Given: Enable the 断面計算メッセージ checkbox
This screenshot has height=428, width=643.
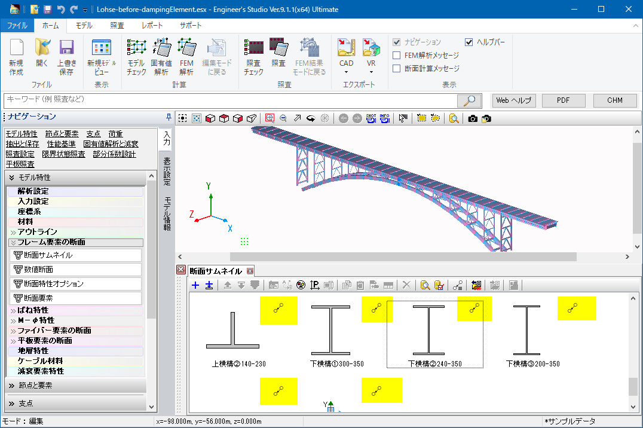Looking at the screenshot, I should tap(397, 68).
